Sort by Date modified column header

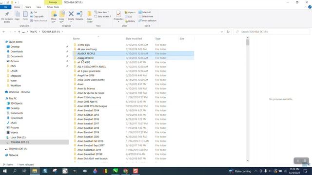pos(134,39)
